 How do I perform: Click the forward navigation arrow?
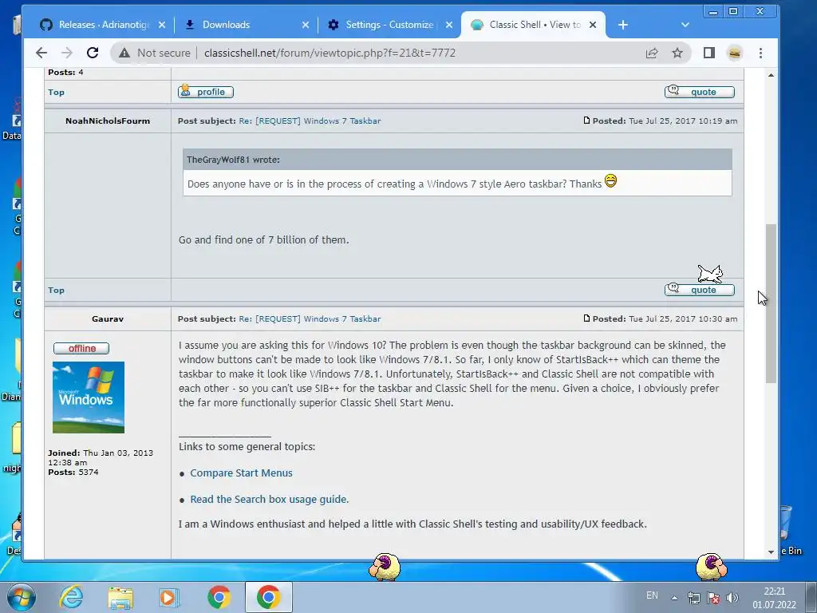coord(67,53)
